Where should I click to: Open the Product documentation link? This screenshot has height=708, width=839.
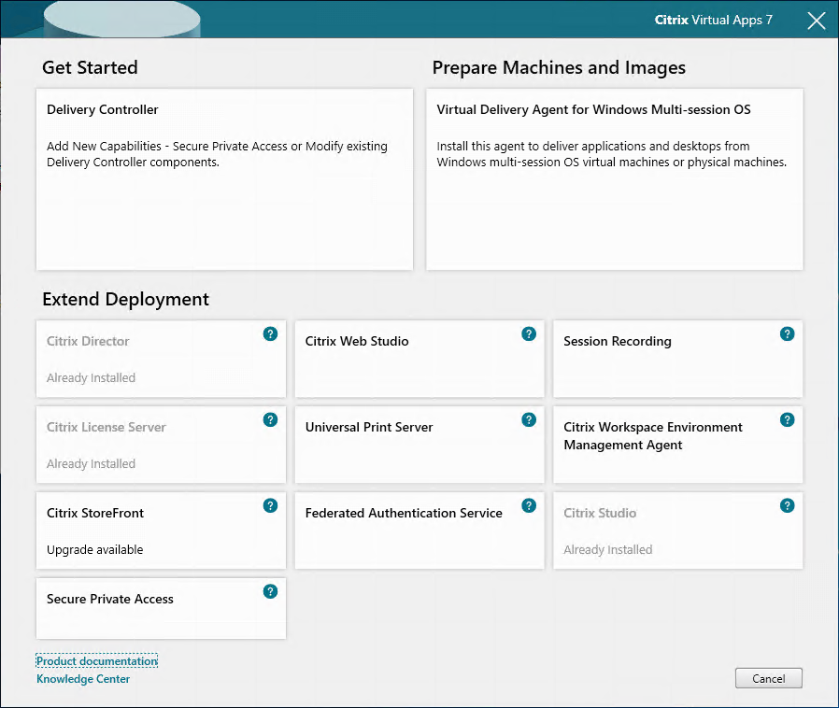pyautogui.click(x=97, y=661)
